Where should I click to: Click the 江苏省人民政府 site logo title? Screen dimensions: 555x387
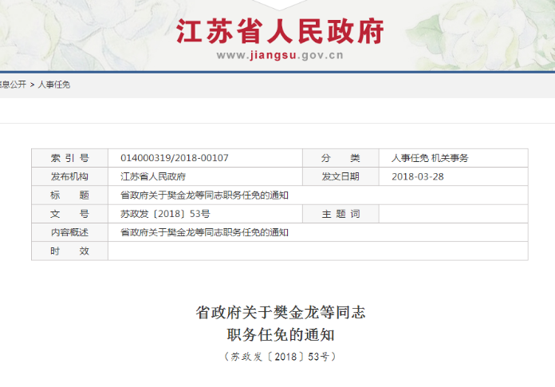[x=280, y=31]
